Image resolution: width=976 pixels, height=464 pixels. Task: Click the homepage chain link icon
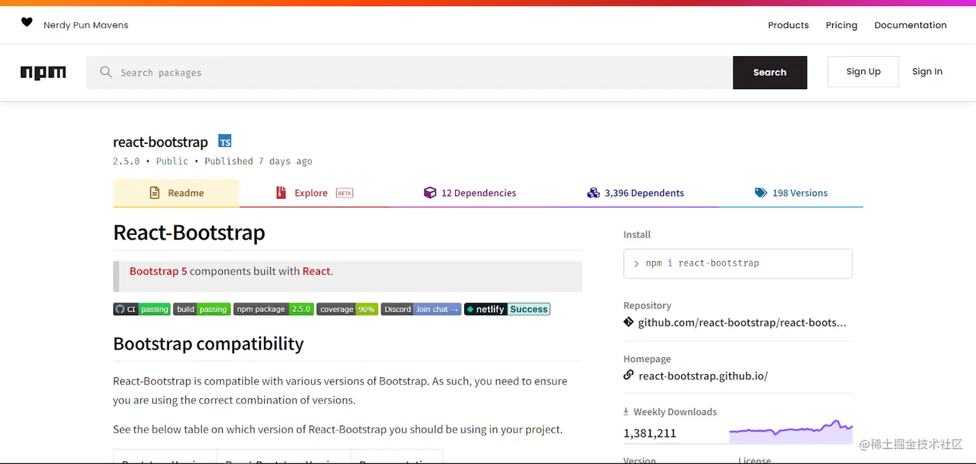point(629,375)
